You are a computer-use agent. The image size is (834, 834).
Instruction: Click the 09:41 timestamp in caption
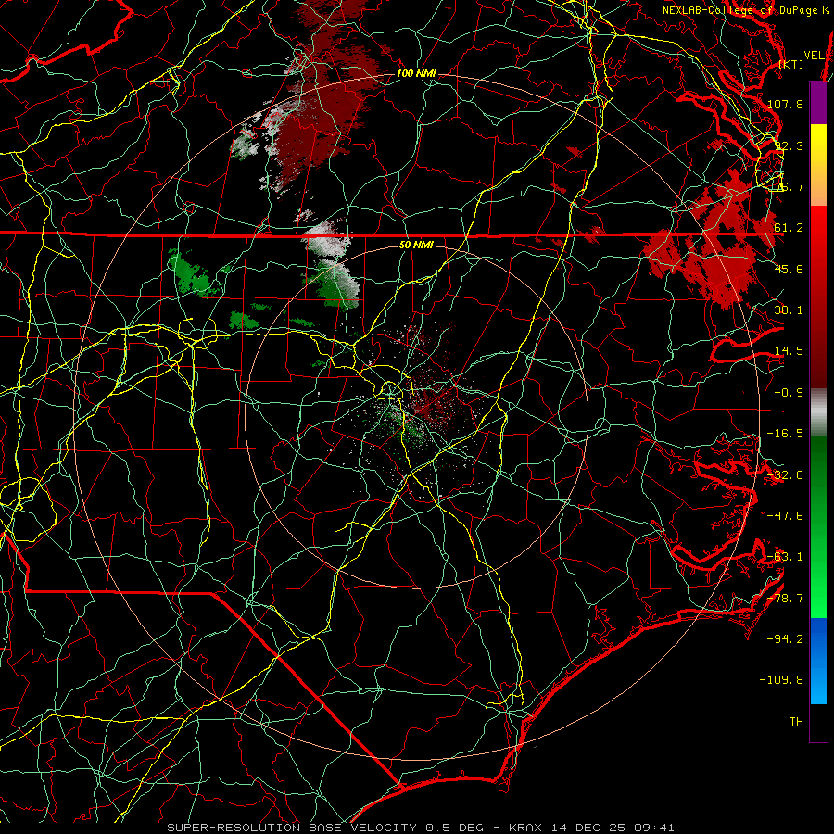tap(654, 828)
